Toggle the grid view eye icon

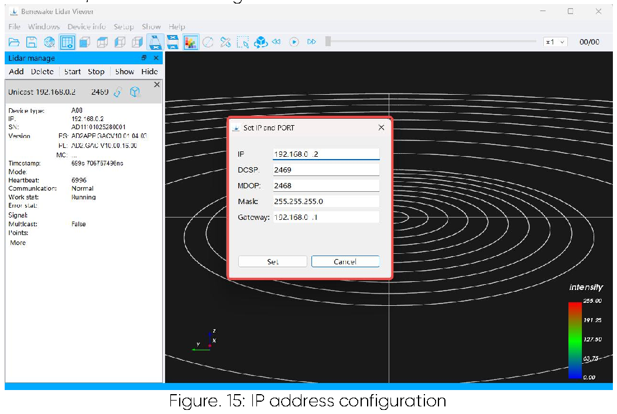click(67, 42)
